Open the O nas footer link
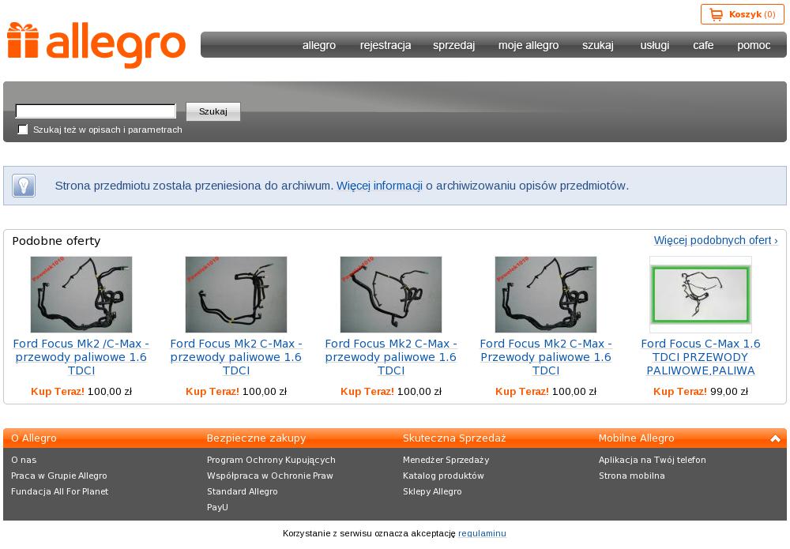The image size is (790, 549). point(24,460)
